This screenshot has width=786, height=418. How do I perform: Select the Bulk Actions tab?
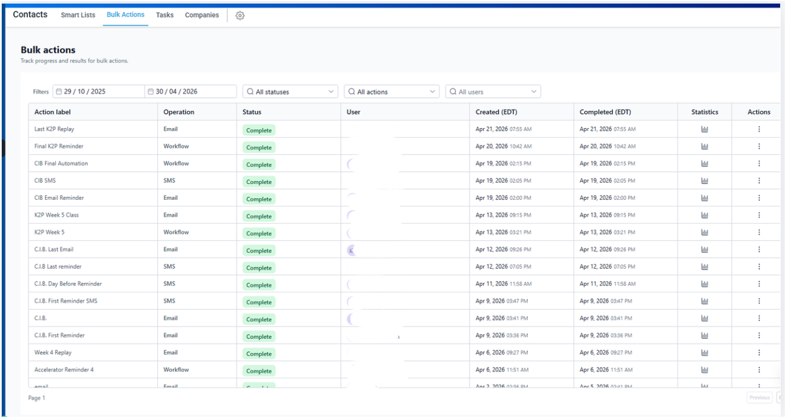(125, 15)
